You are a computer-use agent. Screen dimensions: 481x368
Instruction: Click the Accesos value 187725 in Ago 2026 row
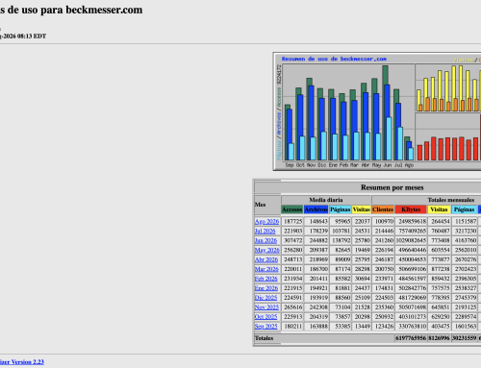pos(292,221)
